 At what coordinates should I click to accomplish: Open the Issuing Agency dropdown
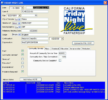19,27
